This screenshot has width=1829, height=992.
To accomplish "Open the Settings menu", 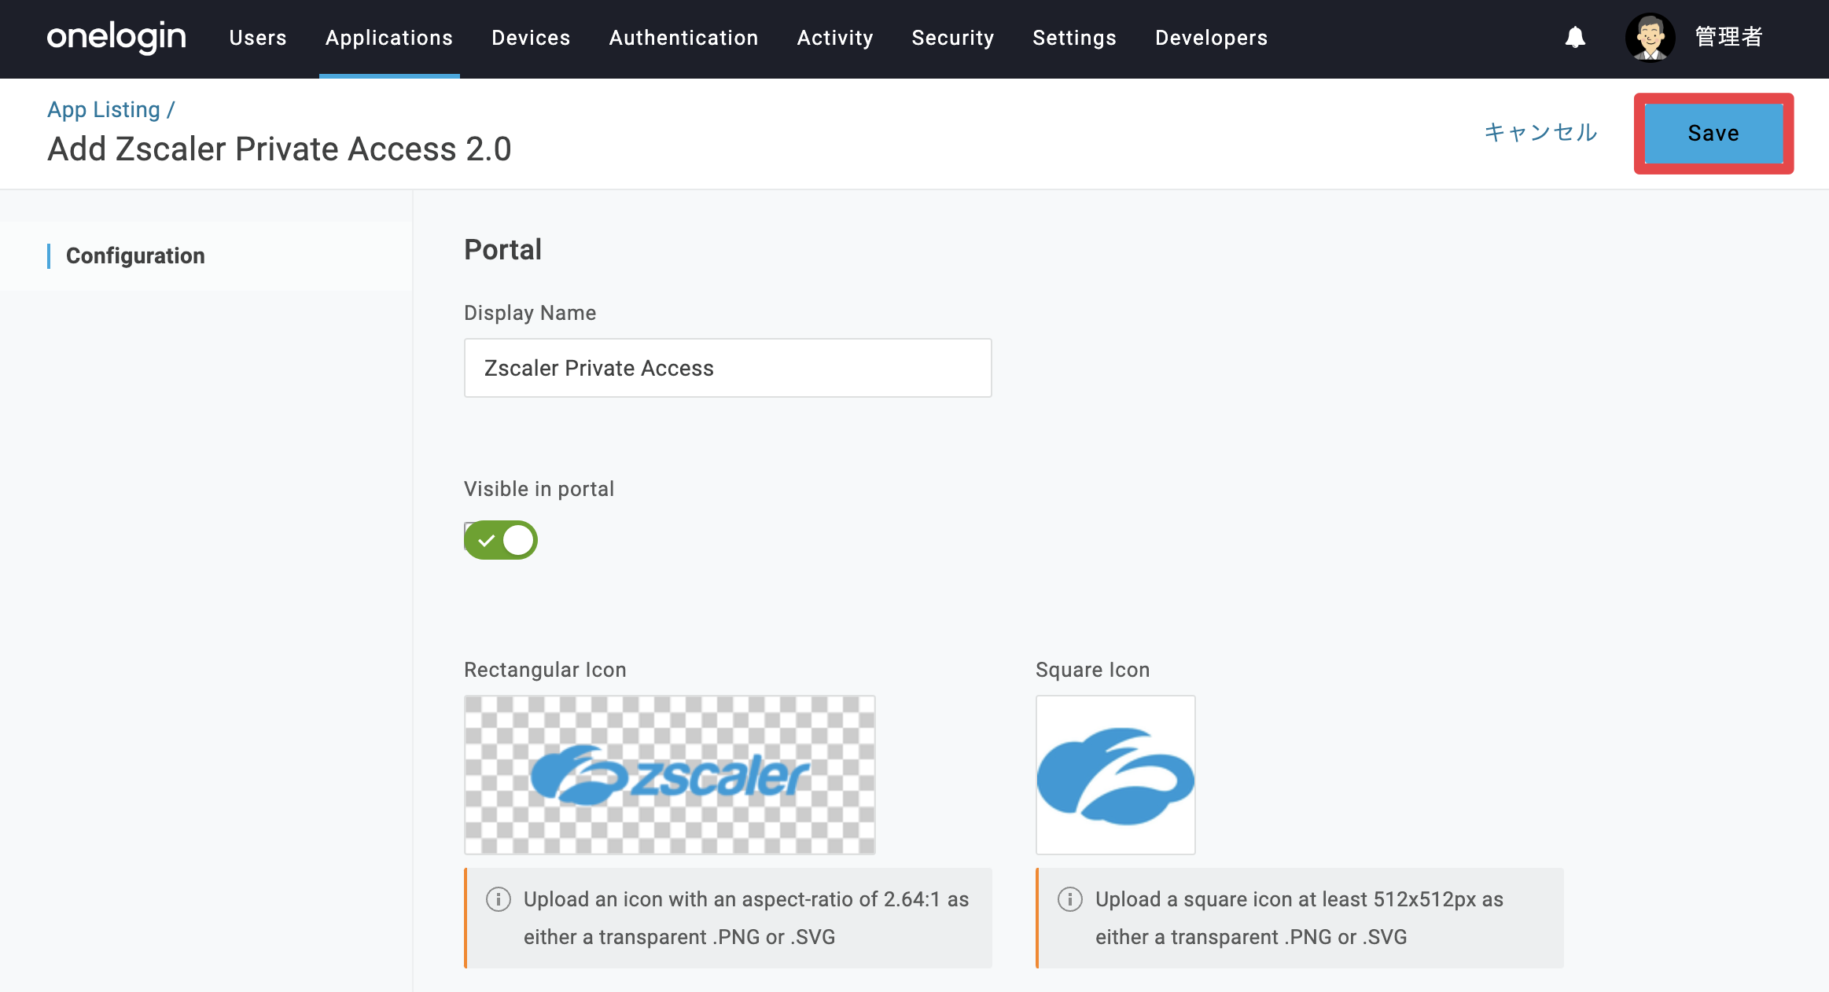I will click(1075, 38).
